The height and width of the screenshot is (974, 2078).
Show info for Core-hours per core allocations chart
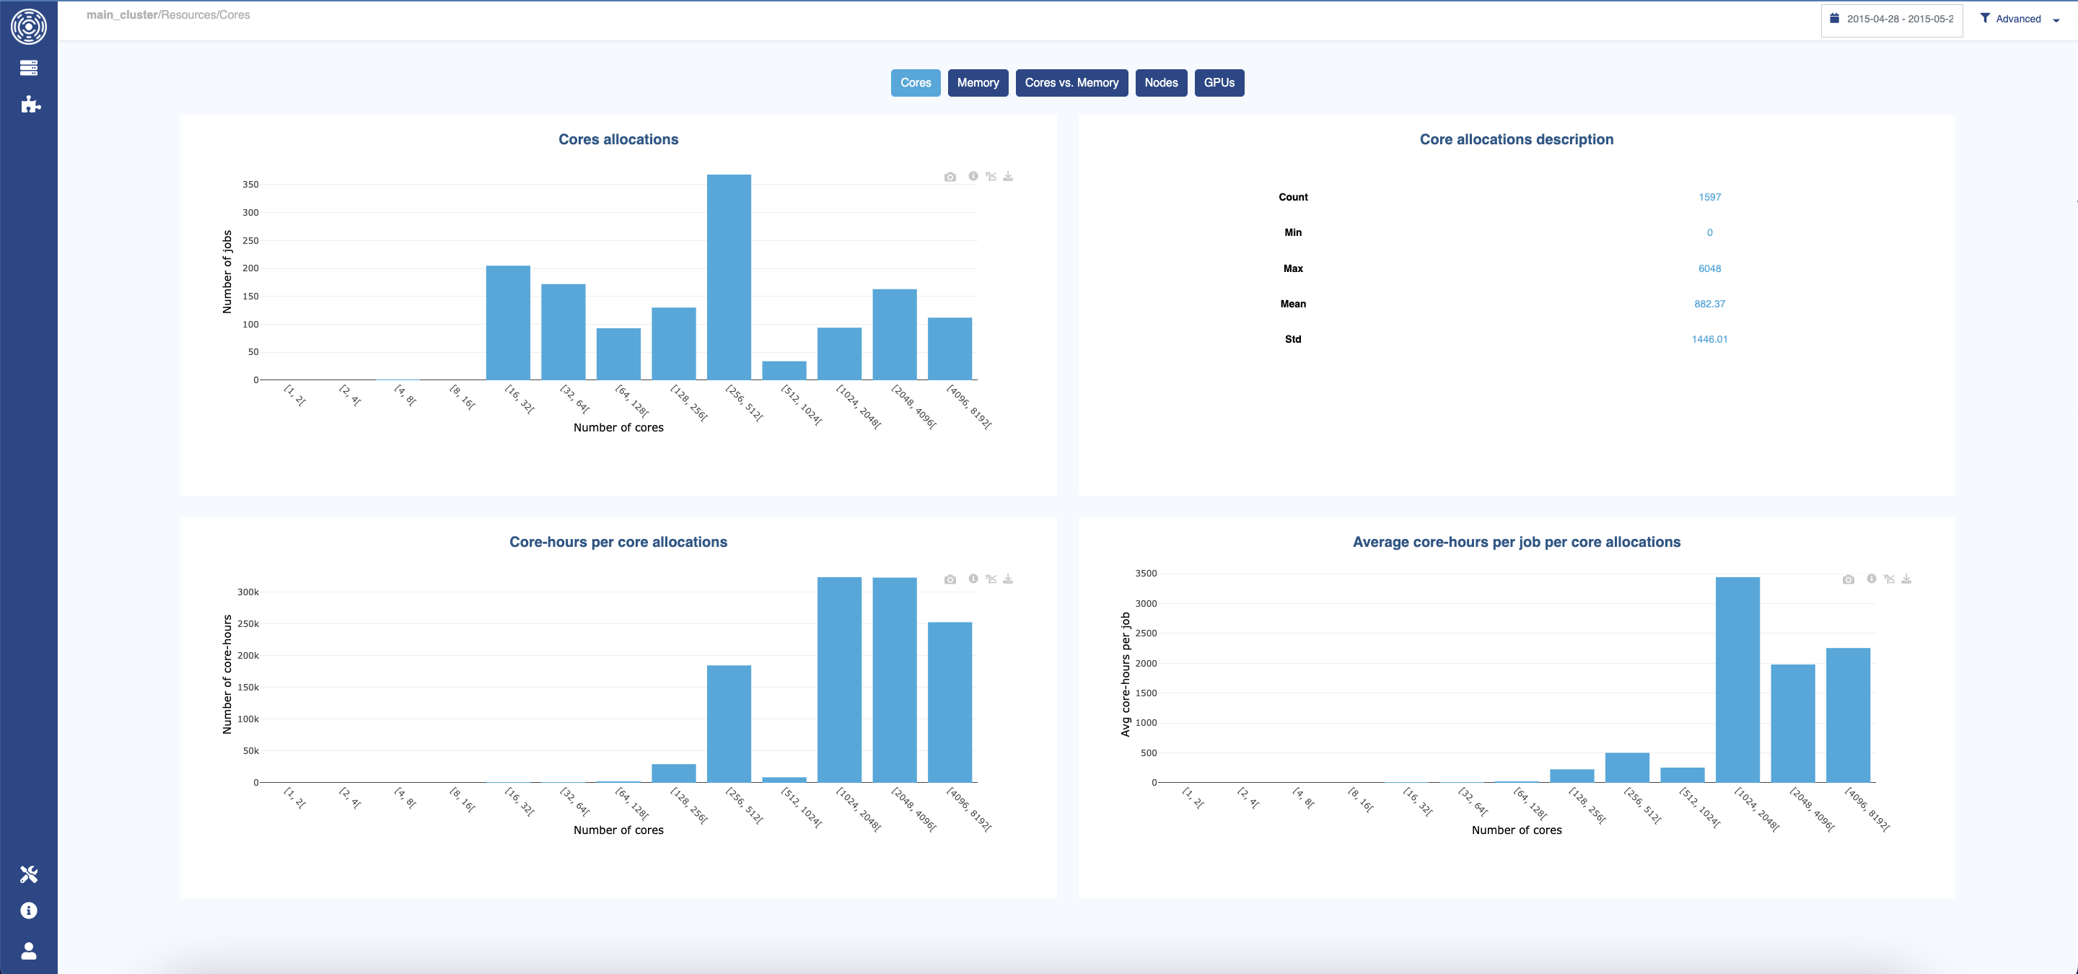pos(973,579)
